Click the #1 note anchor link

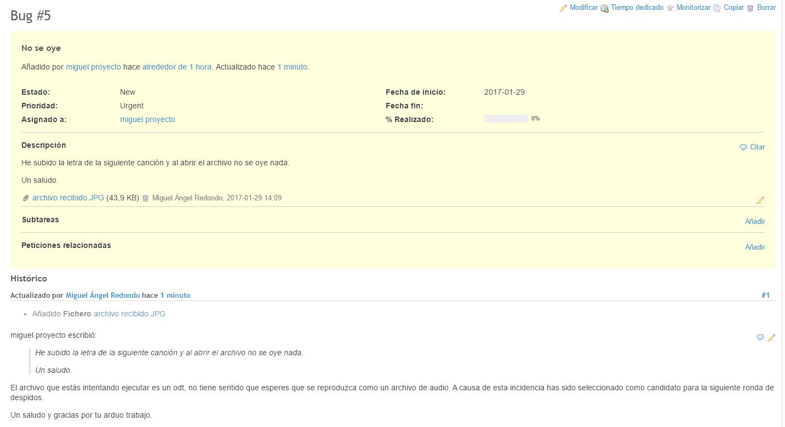[x=765, y=295]
